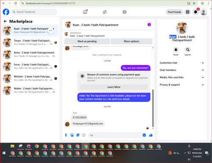
Task: Expand Chat members section
Action: click(x=182, y=70)
